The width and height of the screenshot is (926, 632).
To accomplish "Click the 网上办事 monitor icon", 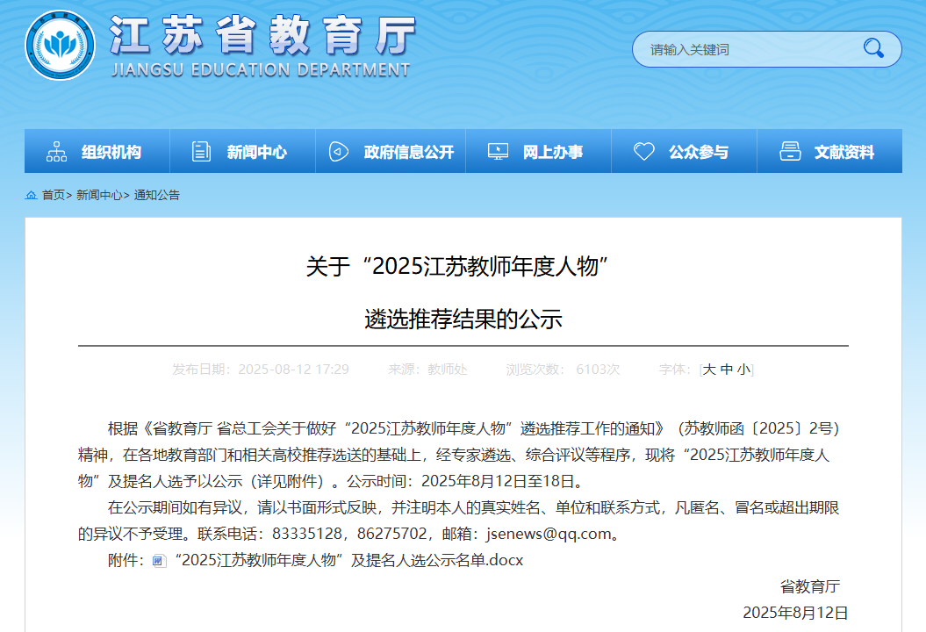I will 498,152.
